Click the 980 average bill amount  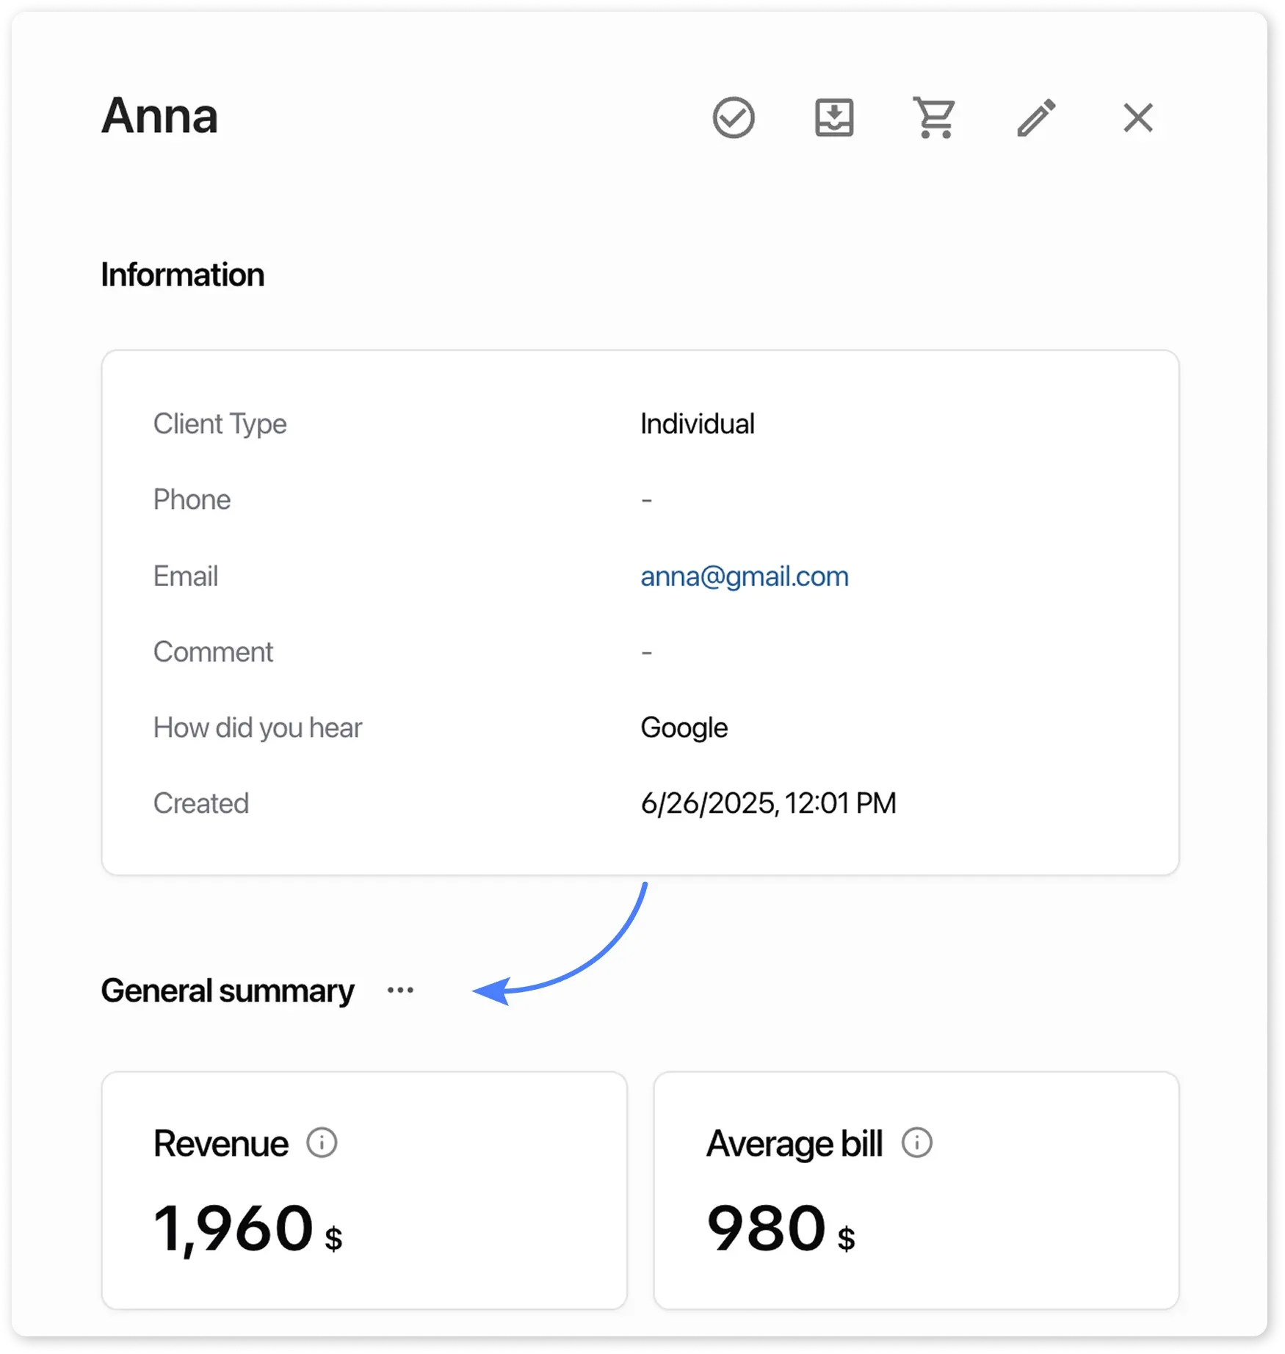(766, 1228)
